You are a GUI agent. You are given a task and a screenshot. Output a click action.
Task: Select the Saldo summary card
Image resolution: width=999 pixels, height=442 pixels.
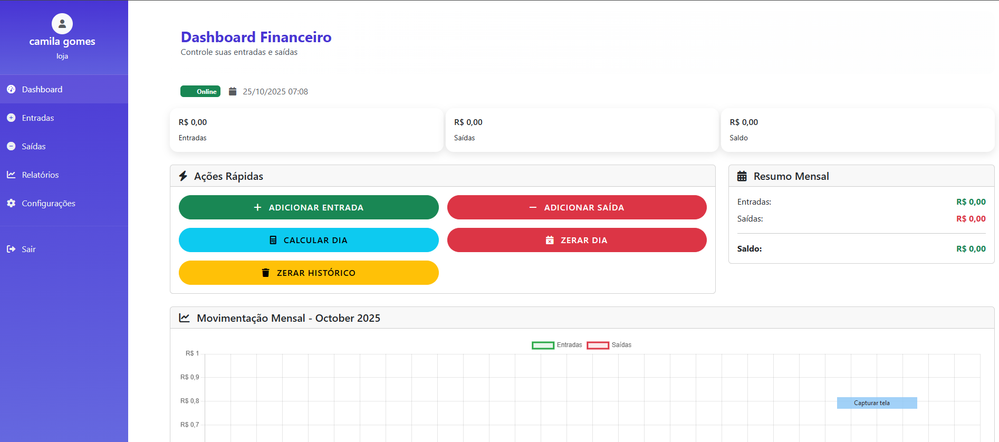pyautogui.click(x=857, y=130)
